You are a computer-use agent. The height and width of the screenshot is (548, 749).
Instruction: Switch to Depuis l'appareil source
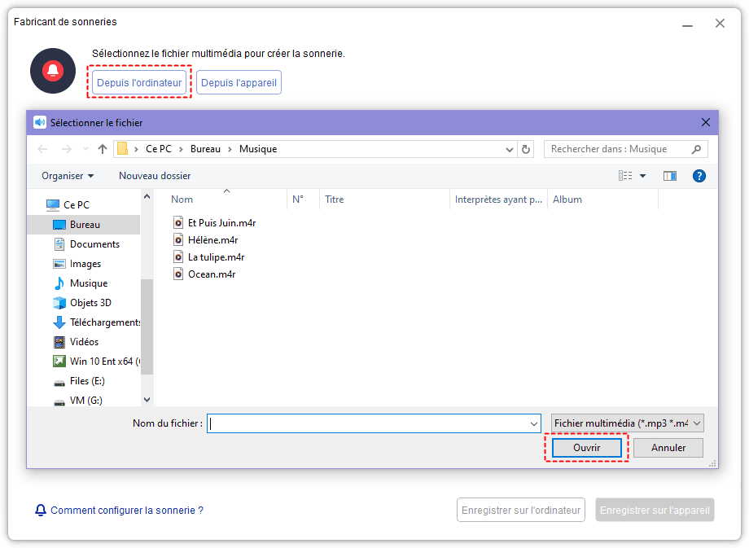click(239, 82)
